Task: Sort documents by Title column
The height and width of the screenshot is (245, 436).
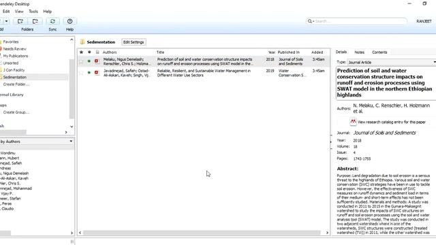Action: coord(161,52)
